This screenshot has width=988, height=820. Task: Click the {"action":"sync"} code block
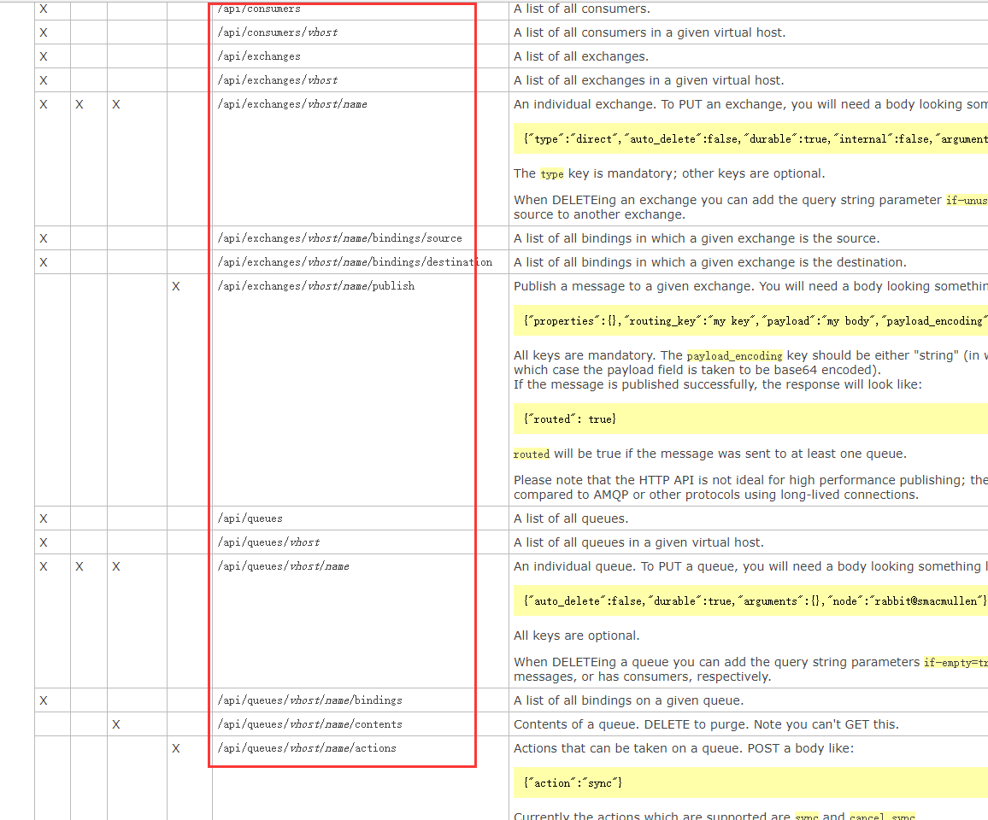750,782
